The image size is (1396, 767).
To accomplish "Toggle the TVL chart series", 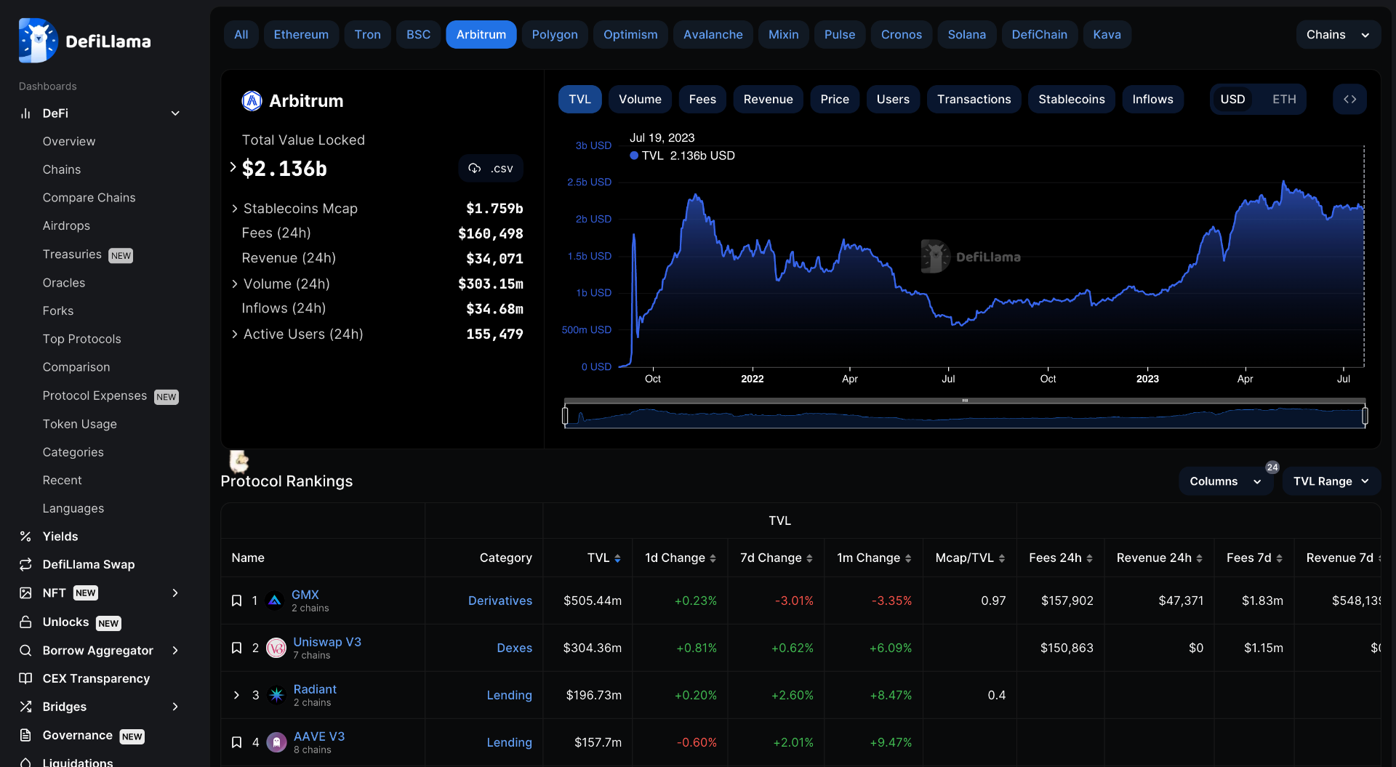I will click(x=579, y=100).
